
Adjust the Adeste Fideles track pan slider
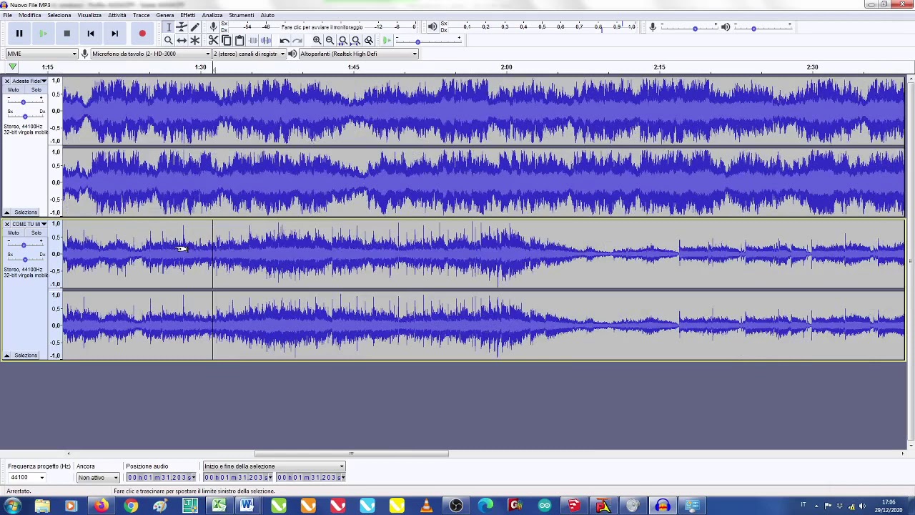click(25, 116)
